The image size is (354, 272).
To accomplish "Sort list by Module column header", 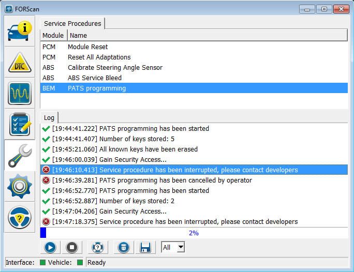I will tap(53, 35).
